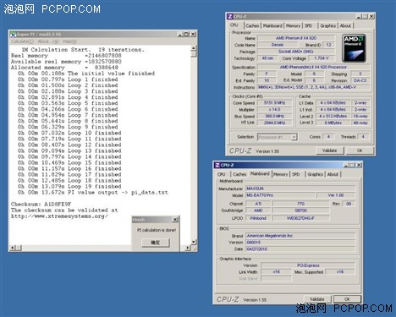Image resolution: width=396 pixels, height=317 pixels.
Task: Switch to About tab in top CPU-Z
Action: click(345, 25)
